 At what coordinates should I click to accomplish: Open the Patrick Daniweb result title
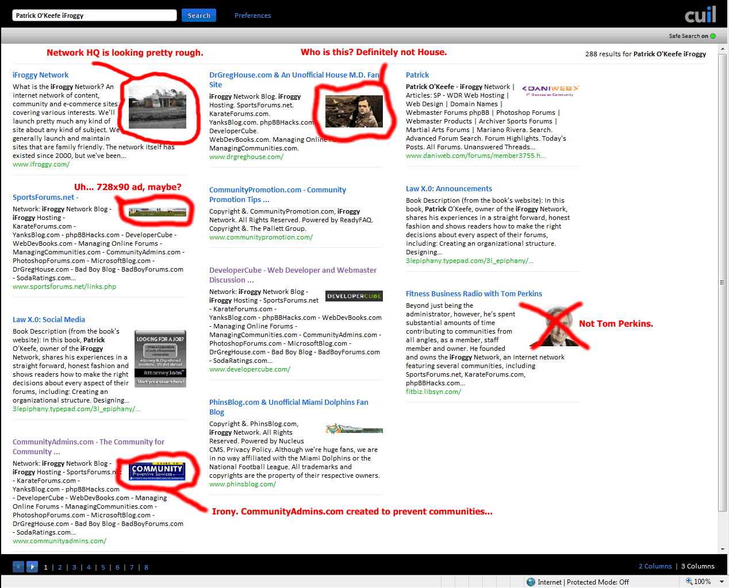[417, 75]
